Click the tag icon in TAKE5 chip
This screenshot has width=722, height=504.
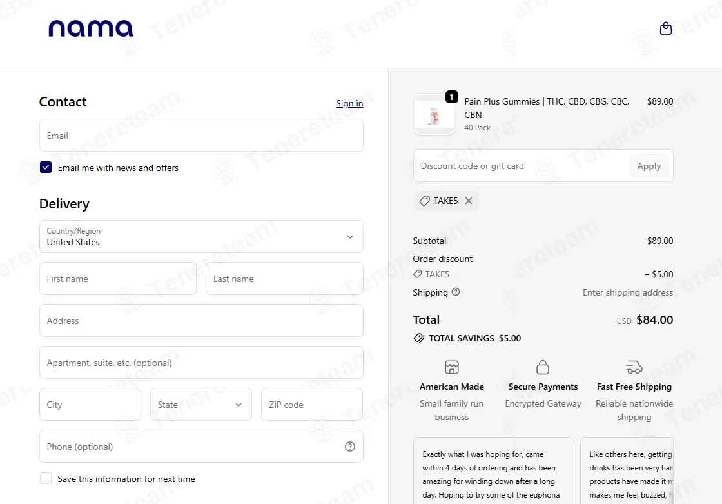click(x=424, y=201)
